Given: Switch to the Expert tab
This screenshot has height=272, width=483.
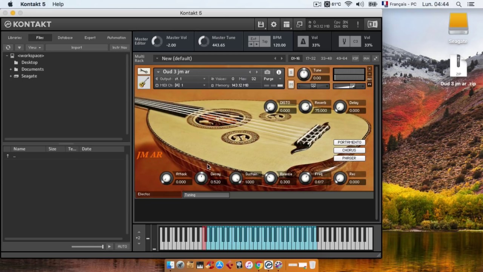Looking at the screenshot, I should pyautogui.click(x=90, y=38).
